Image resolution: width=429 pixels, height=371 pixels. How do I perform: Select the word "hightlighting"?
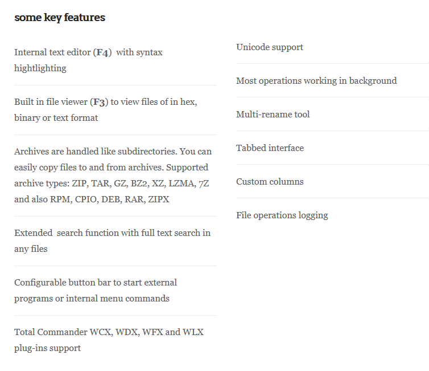click(40, 68)
